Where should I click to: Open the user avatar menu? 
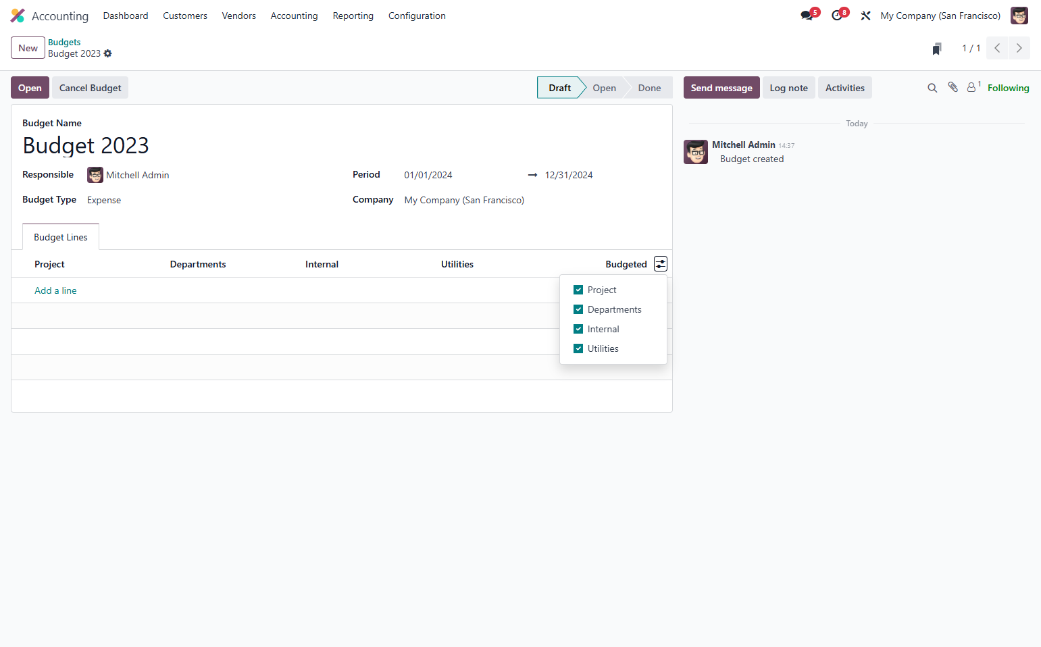pyautogui.click(x=1019, y=16)
